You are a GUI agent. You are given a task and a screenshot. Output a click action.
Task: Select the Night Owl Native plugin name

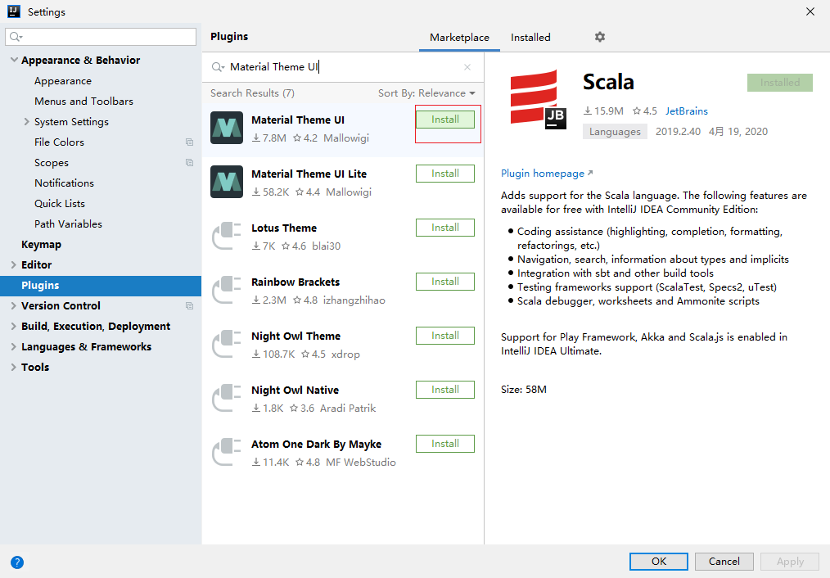point(295,390)
